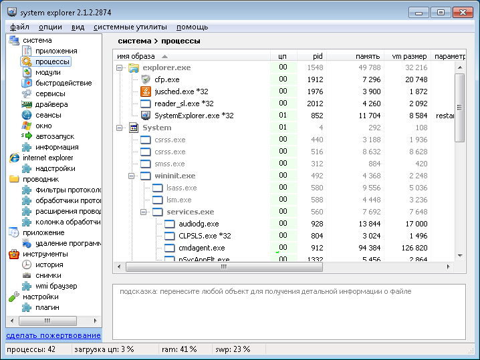
Task: Click the SystemExplorer.exe process icon
Action: [146, 116]
